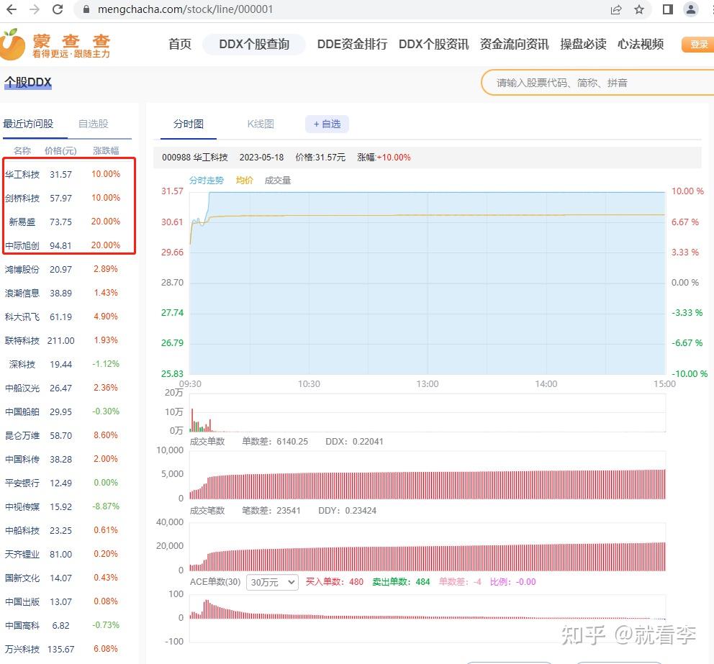Open the browser profile avatar
Viewport: 714px width, 664px height.
[x=691, y=9]
